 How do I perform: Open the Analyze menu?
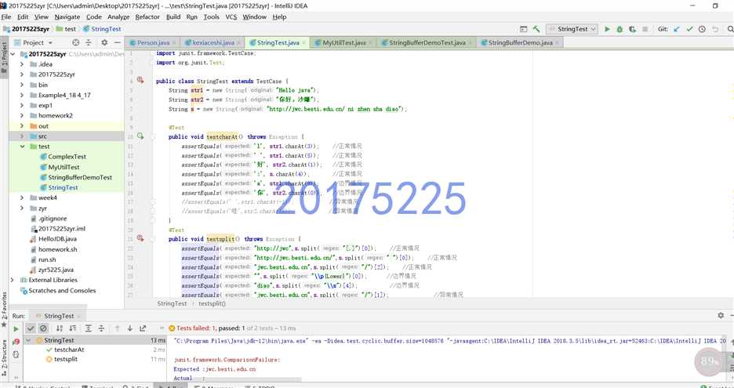coord(118,16)
